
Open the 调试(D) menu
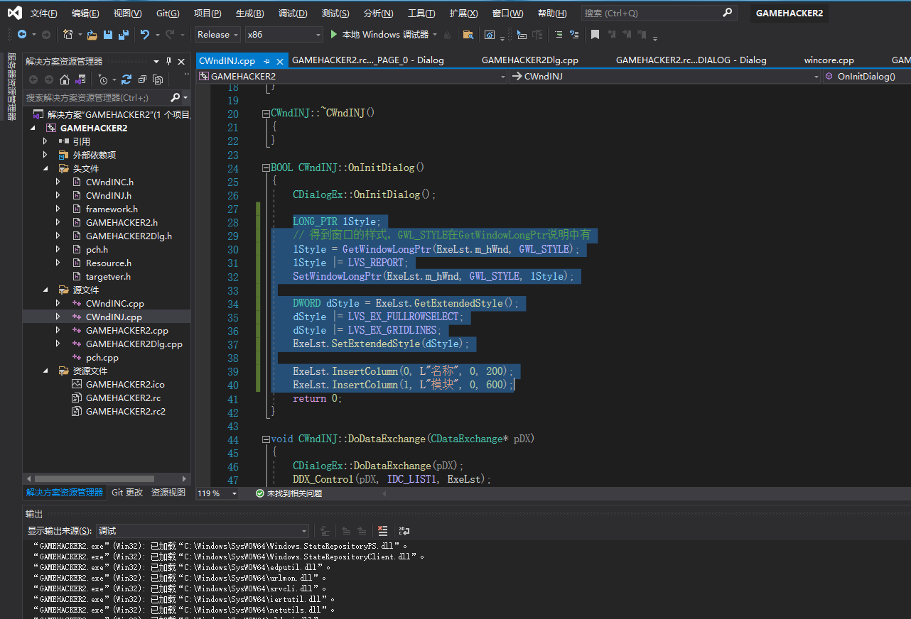coord(293,13)
